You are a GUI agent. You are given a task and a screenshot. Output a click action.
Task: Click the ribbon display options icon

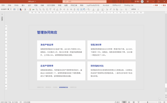(148, 2)
